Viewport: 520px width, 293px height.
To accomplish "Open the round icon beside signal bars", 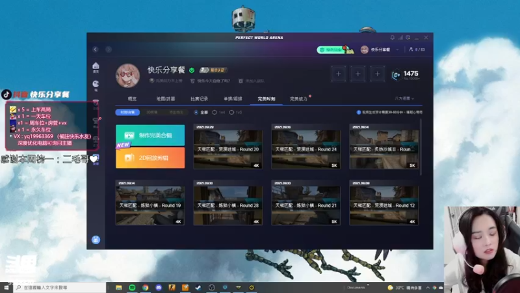I will click(408, 38).
